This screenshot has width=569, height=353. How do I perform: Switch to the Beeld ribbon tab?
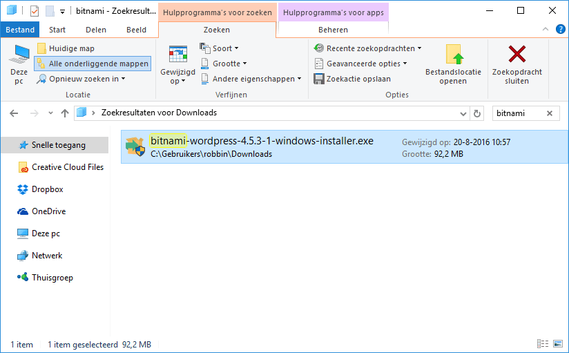(x=137, y=30)
